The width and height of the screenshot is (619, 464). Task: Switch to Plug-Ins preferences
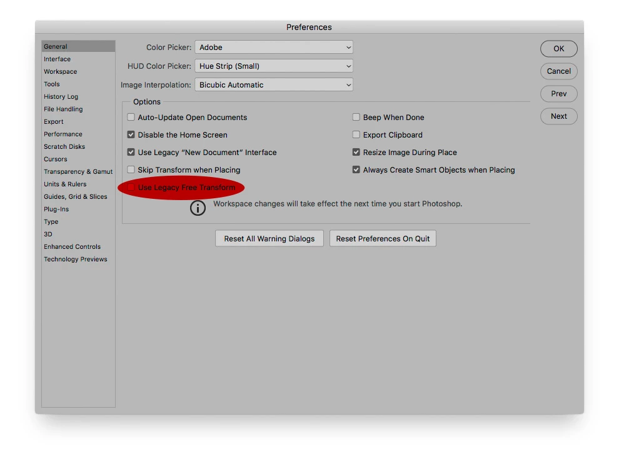click(x=78, y=209)
